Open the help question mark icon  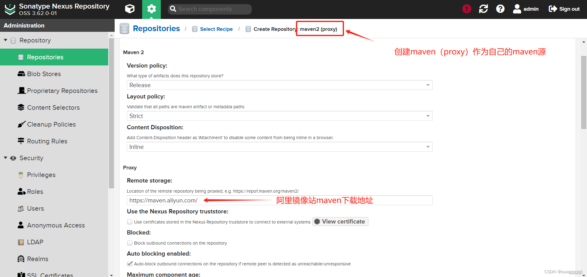point(500,9)
